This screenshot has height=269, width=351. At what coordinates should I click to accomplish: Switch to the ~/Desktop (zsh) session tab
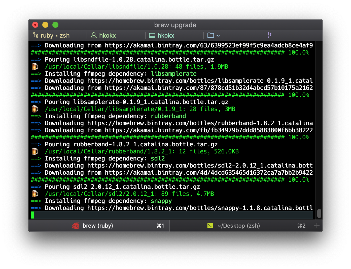(238, 226)
